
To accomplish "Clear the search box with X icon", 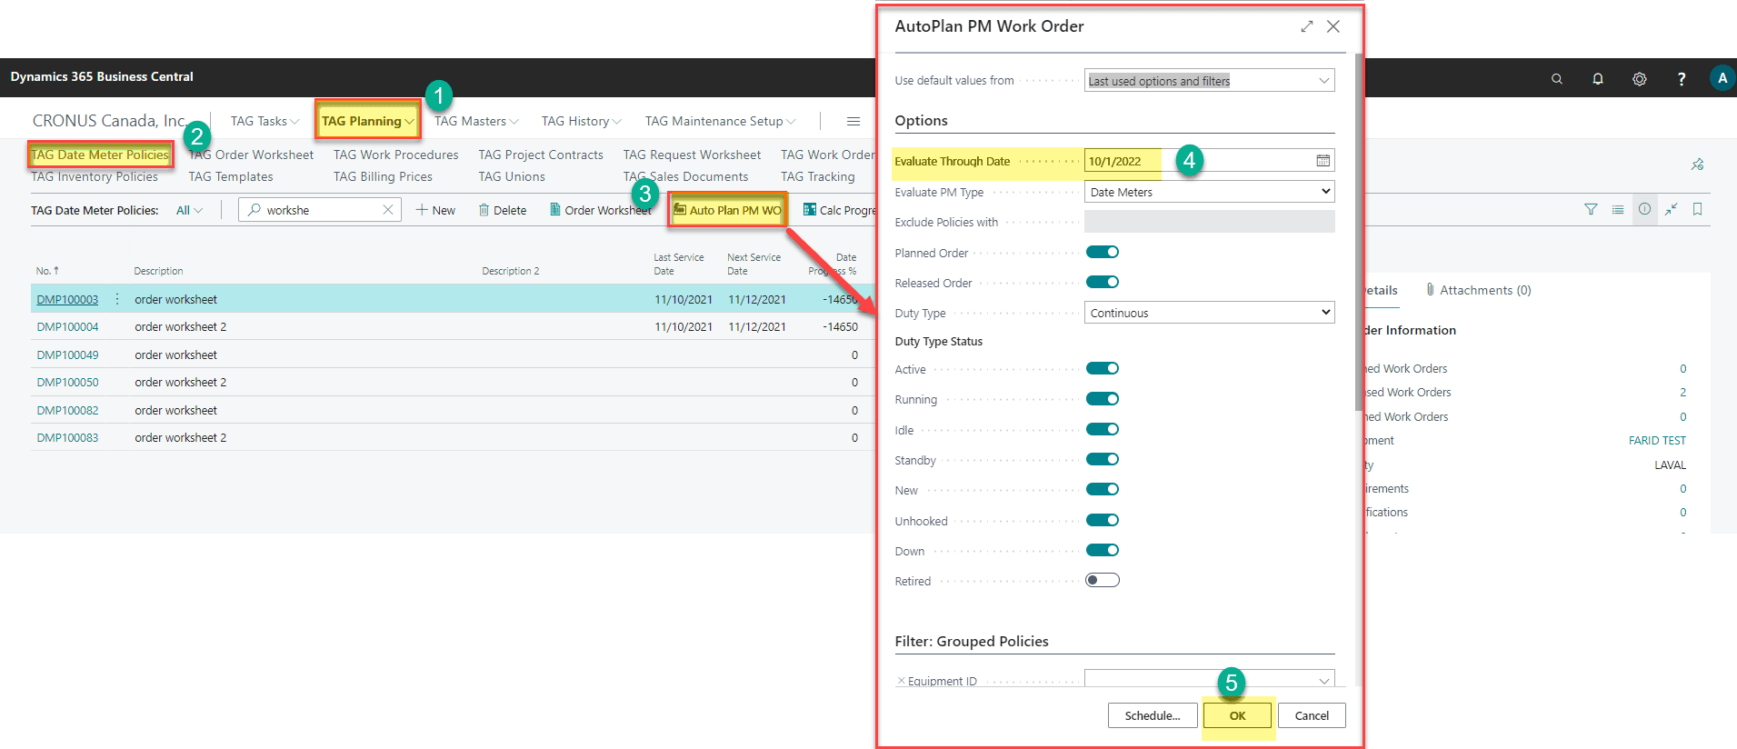I will click(387, 210).
